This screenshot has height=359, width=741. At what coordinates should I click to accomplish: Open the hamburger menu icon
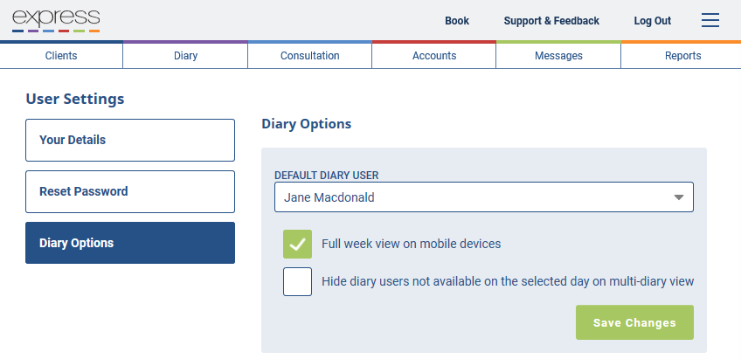[710, 20]
